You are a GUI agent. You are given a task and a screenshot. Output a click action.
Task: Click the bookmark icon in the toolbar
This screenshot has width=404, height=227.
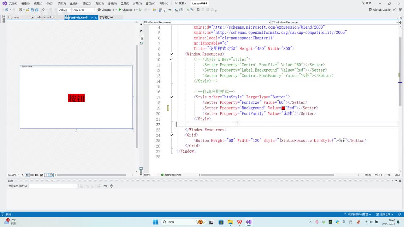click(198, 10)
